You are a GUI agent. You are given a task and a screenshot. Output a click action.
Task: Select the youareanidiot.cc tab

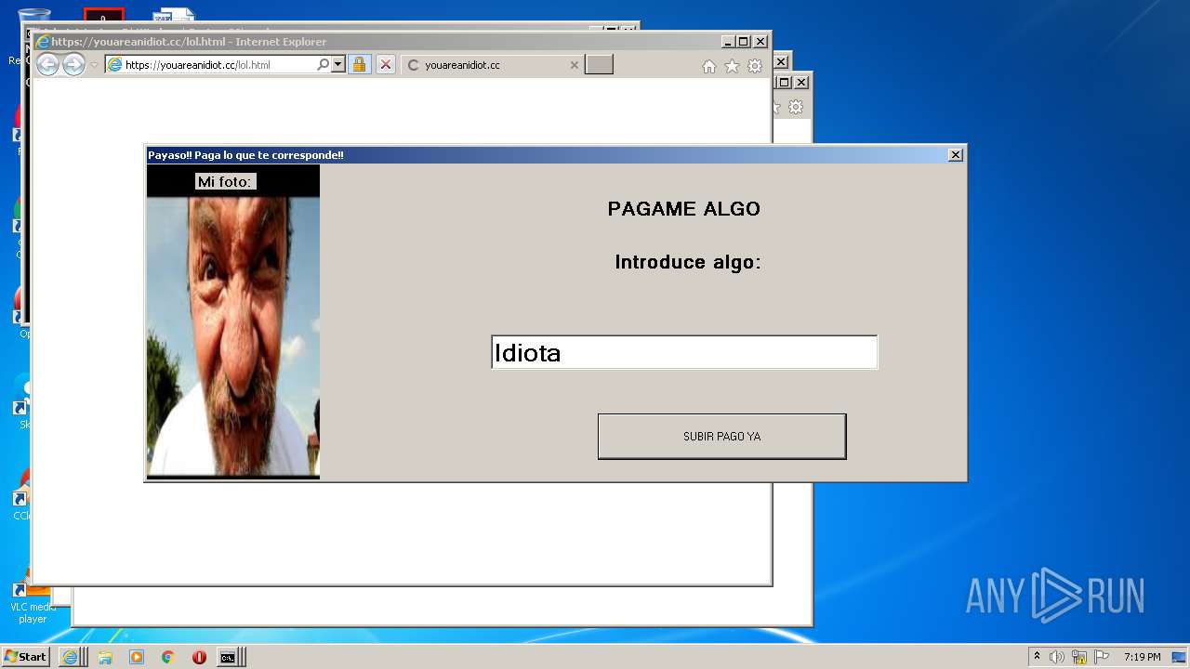493,65
